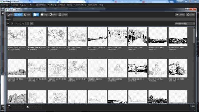
Task: Open the Color(C) menu
Action: click(x=61, y=5)
